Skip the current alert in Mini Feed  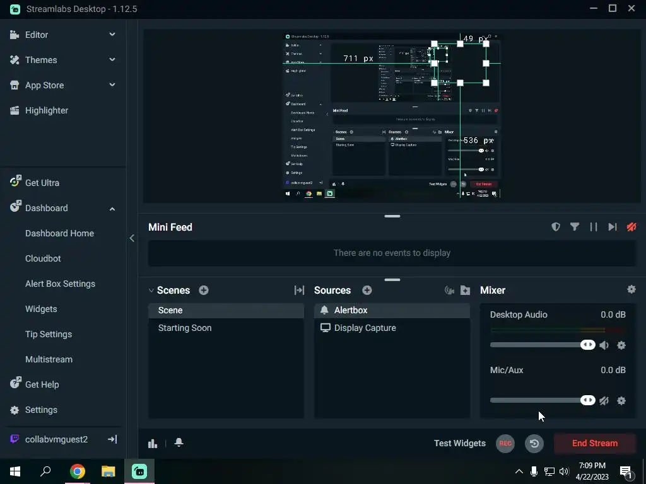click(x=612, y=227)
